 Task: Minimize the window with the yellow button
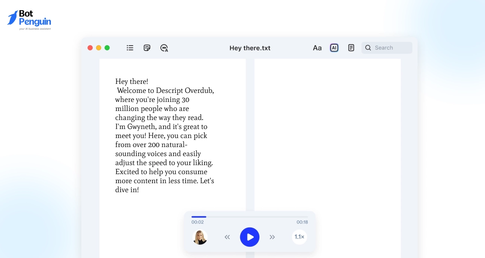[99, 48]
